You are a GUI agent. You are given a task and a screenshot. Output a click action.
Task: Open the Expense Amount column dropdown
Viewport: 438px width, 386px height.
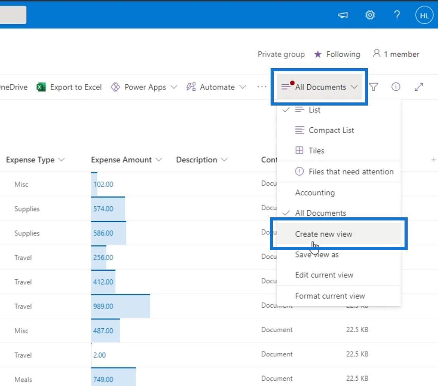click(x=159, y=160)
